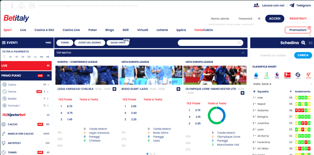
Task: Open the EVENTI DEL GIORNO button
Action: [90, 43]
